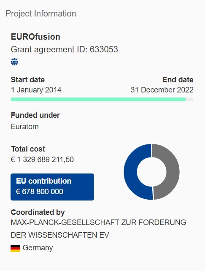205x271 pixels.
Task: Click the Germany country label
Action: point(38,248)
